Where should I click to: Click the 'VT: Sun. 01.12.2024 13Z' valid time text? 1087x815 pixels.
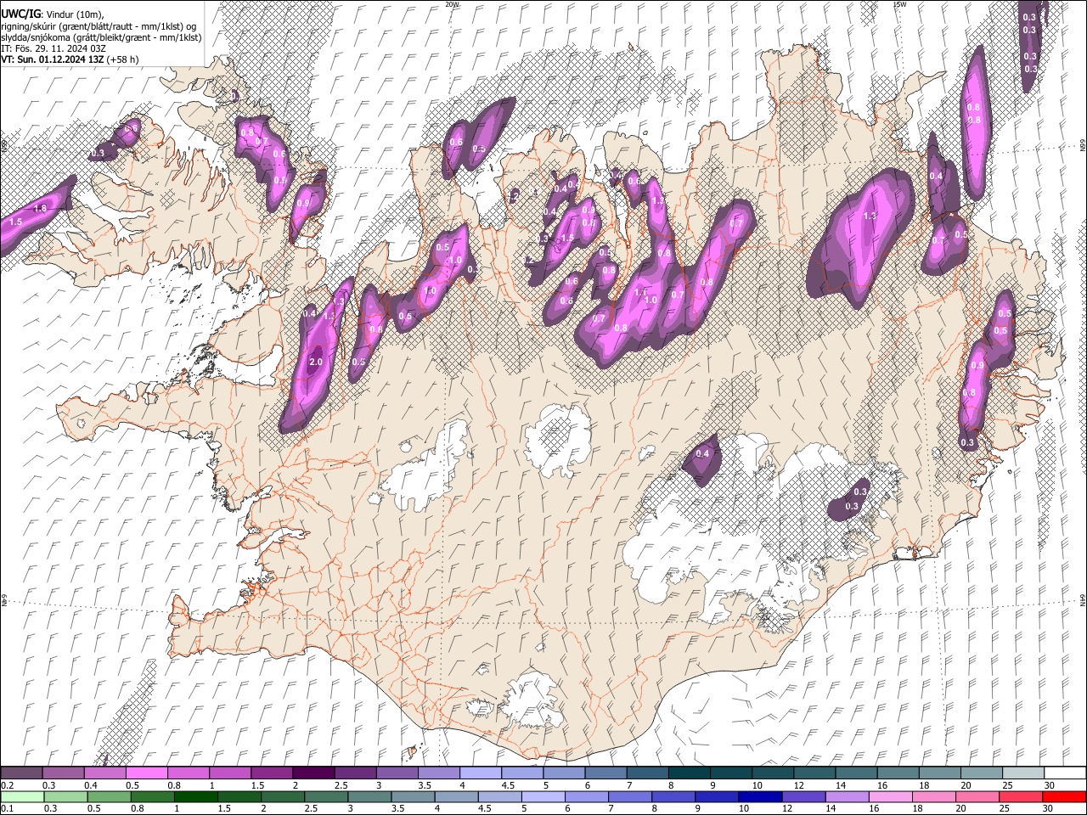click(x=53, y=59)
